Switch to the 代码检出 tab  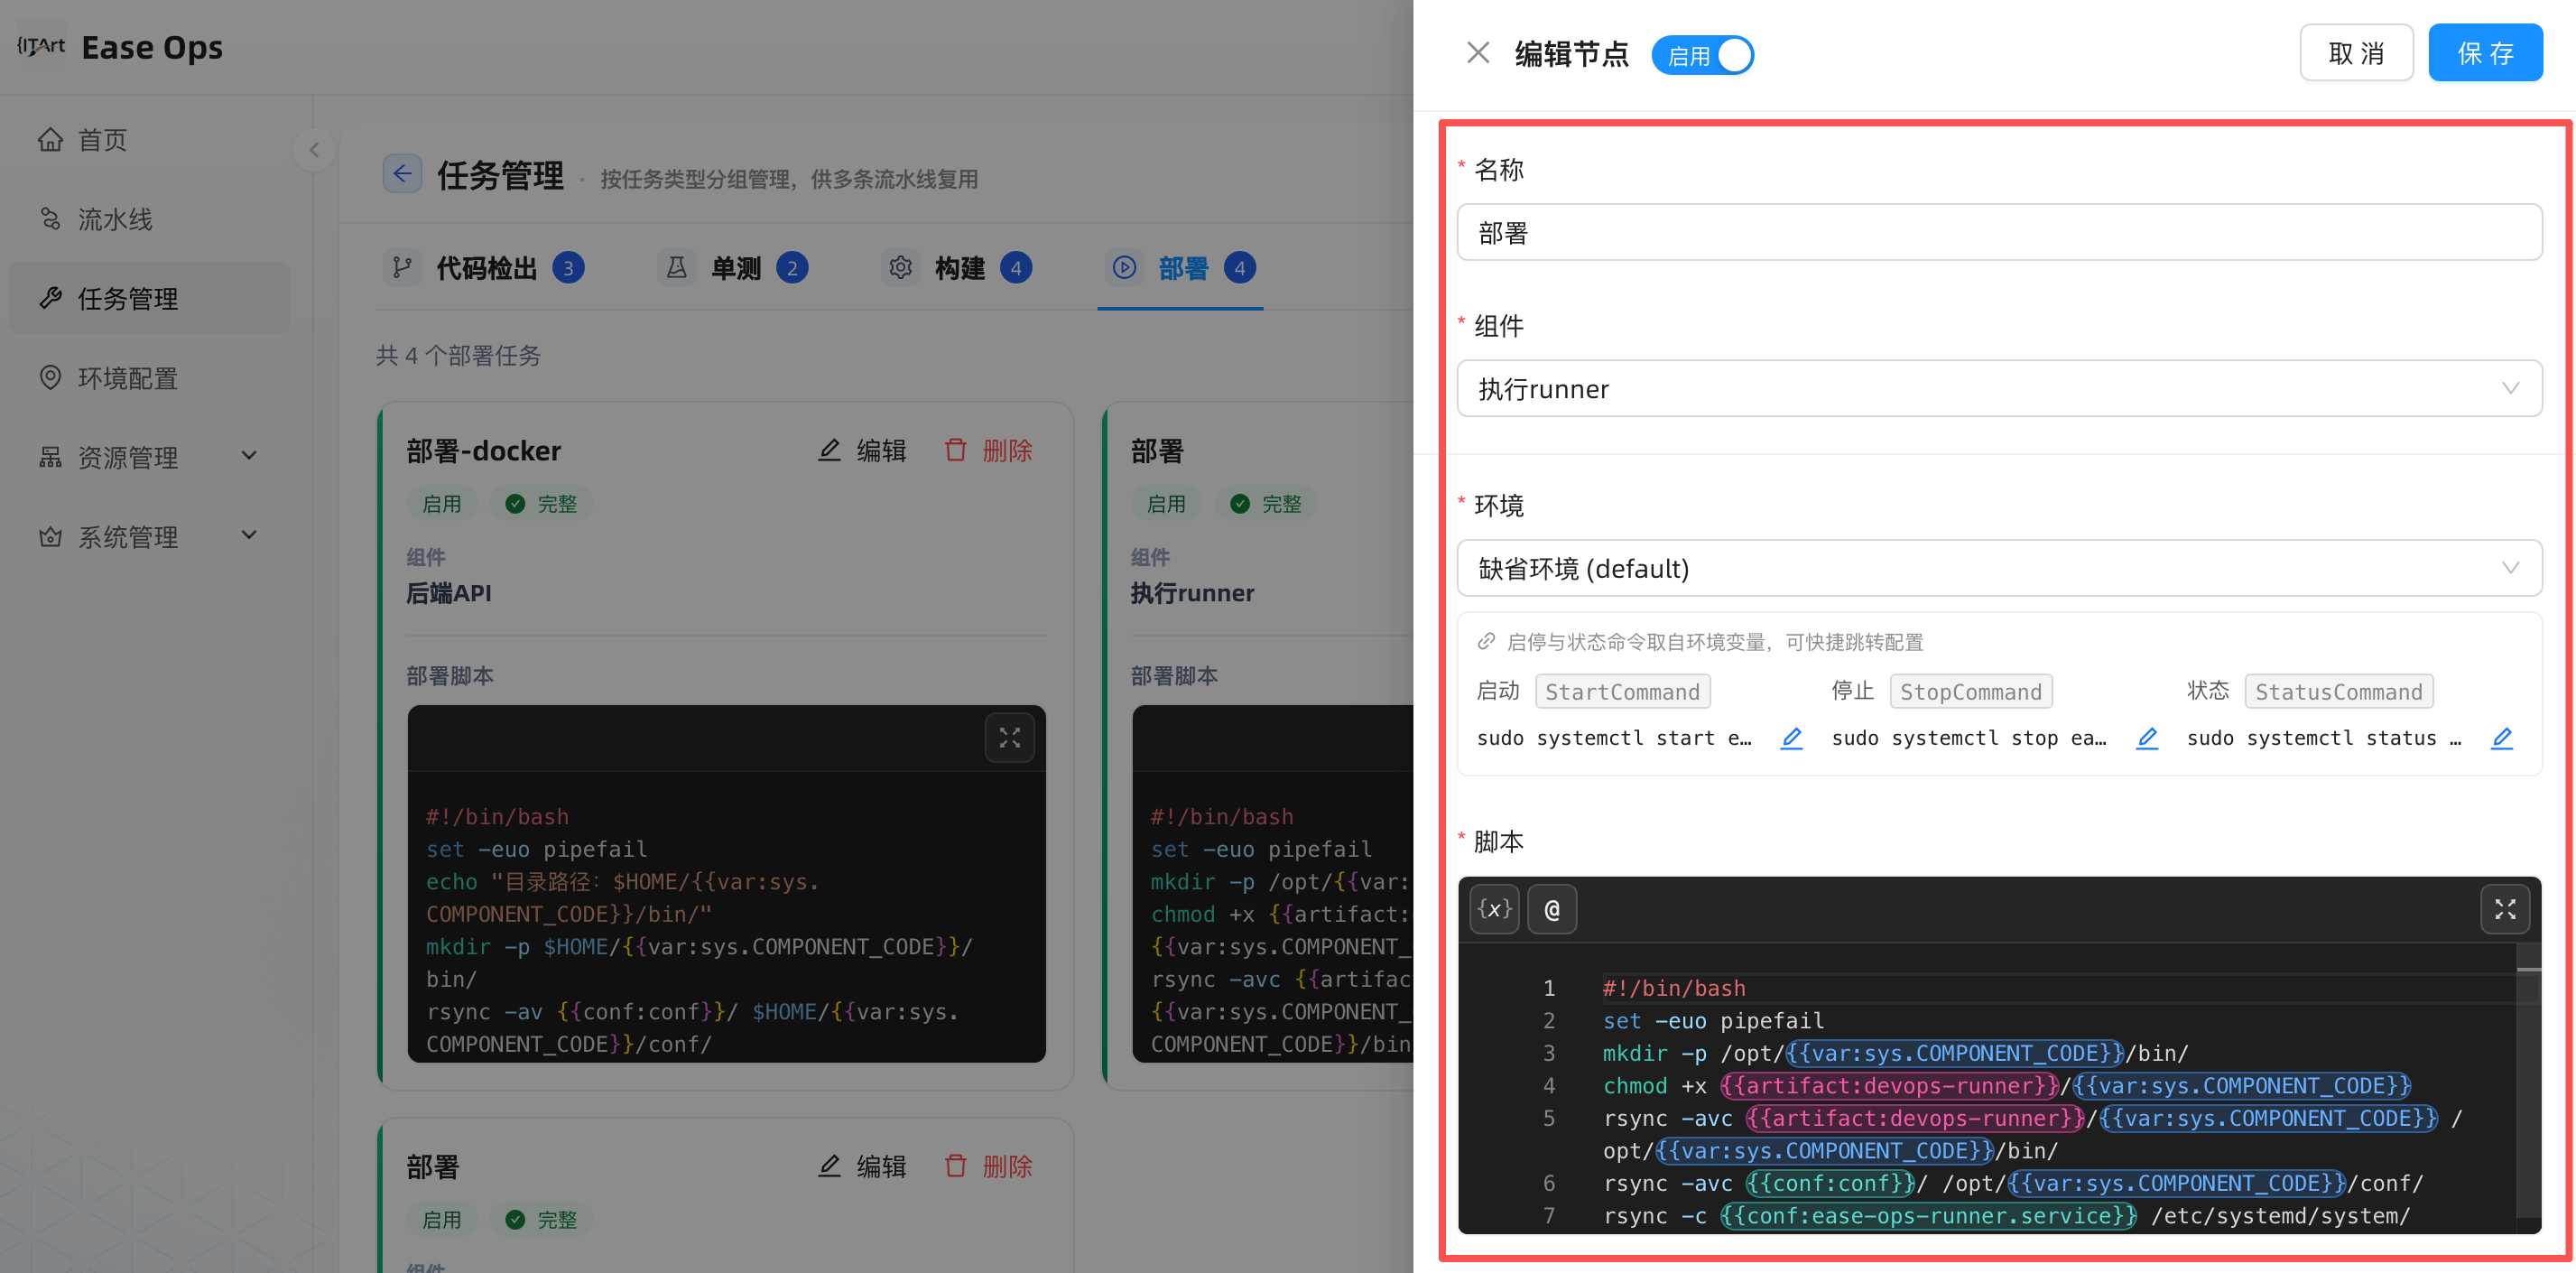485,268
